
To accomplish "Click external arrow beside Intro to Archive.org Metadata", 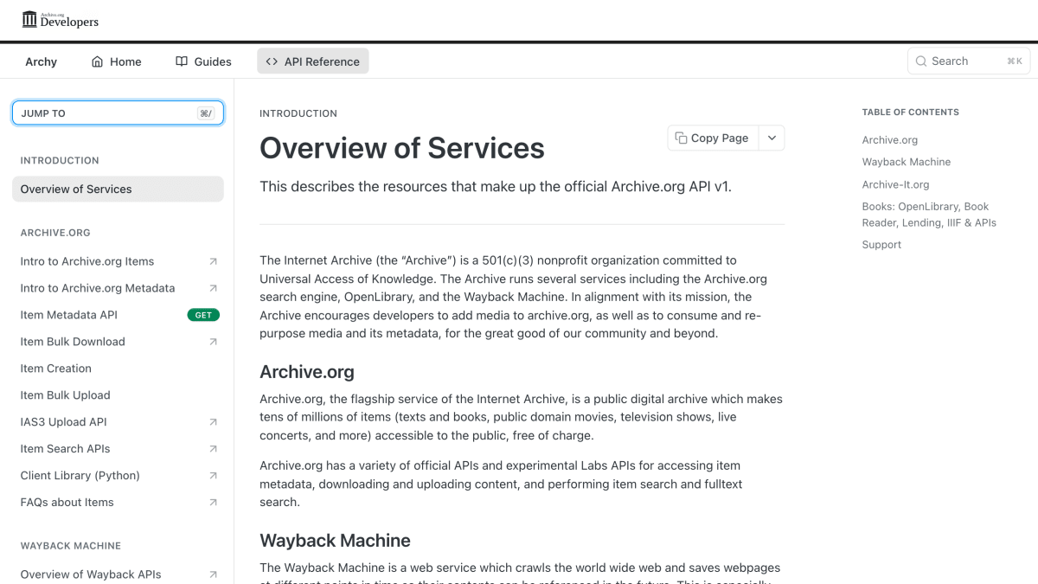I will (214, 288).
